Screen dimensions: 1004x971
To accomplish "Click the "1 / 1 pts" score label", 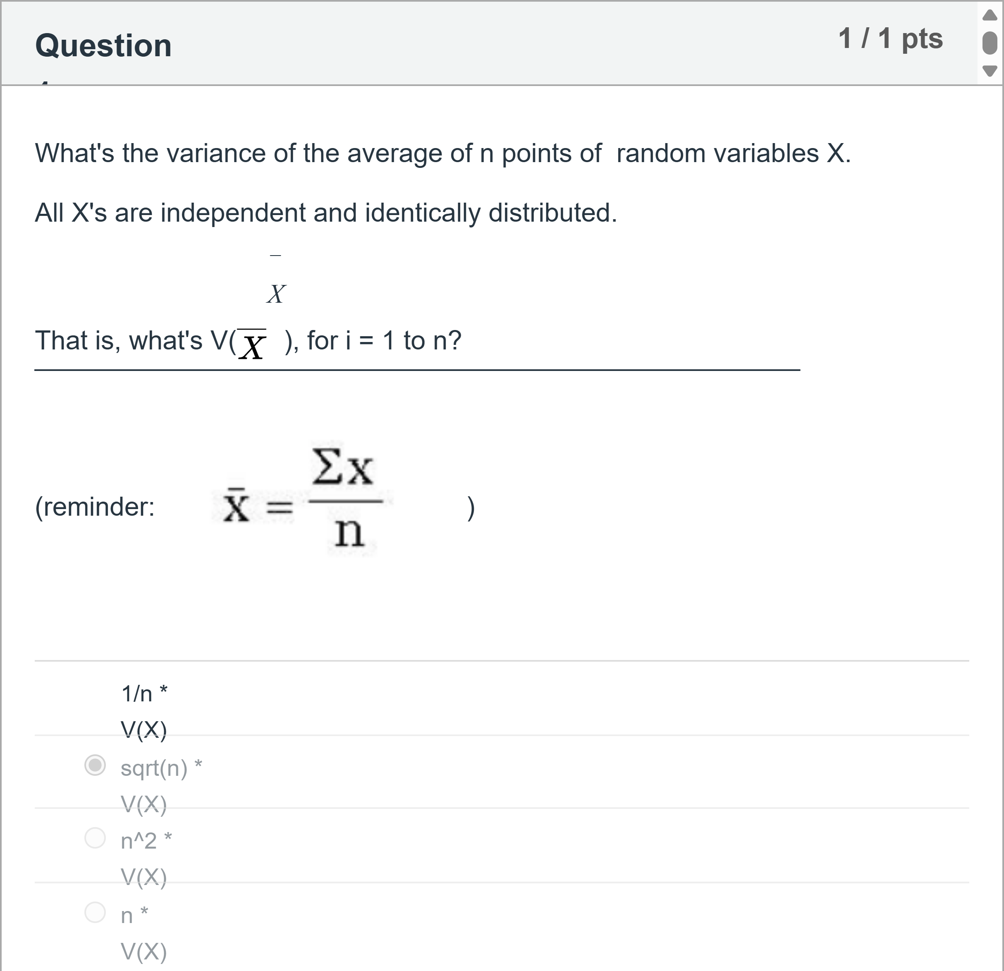I will [890, 40].
